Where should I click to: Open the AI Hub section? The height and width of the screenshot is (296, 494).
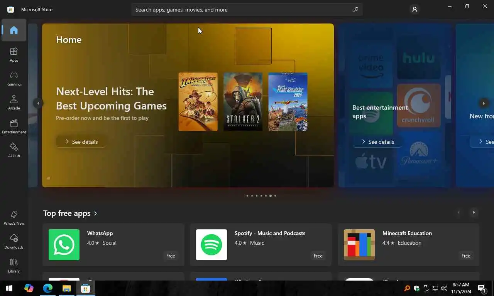point(14,150)
